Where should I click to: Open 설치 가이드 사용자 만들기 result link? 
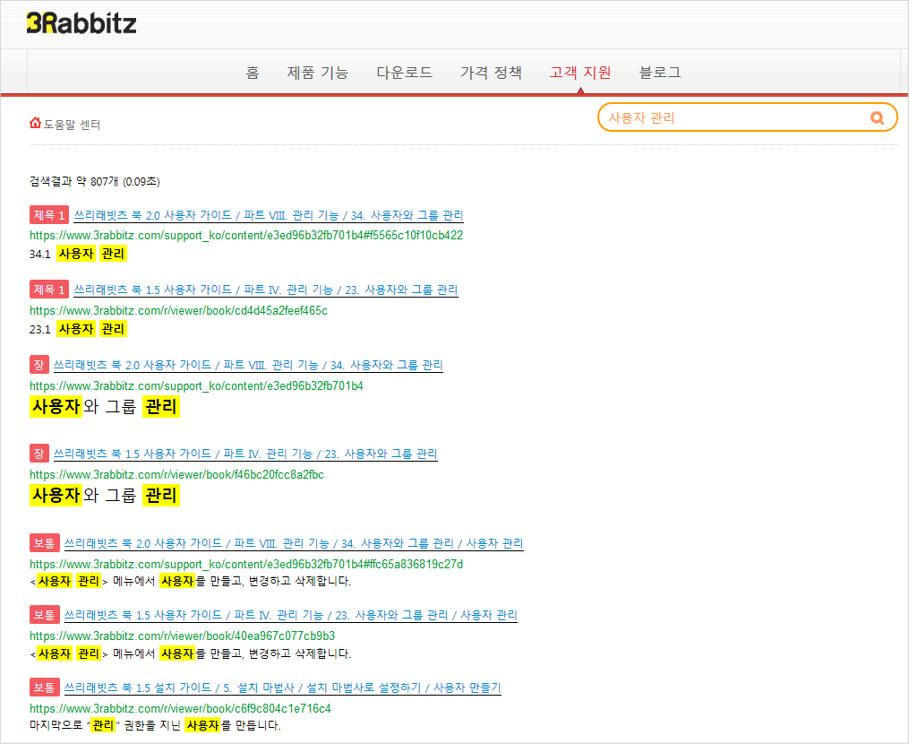coord(282,688)
